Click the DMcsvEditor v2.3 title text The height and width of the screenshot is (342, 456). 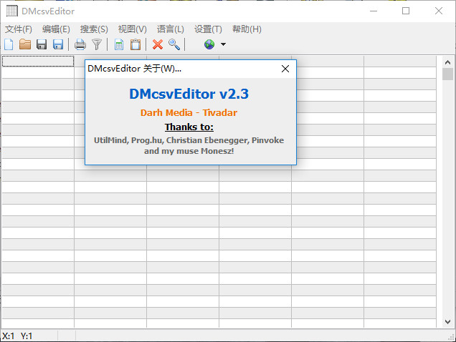coord(189,94)
